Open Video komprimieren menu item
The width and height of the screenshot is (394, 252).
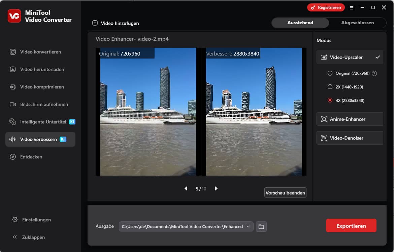point(40,87)
